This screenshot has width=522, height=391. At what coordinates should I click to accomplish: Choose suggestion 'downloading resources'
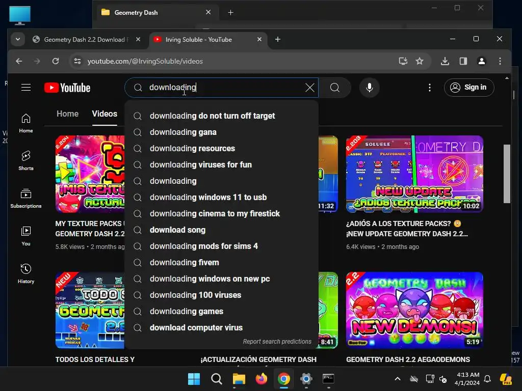coord(222,148)
